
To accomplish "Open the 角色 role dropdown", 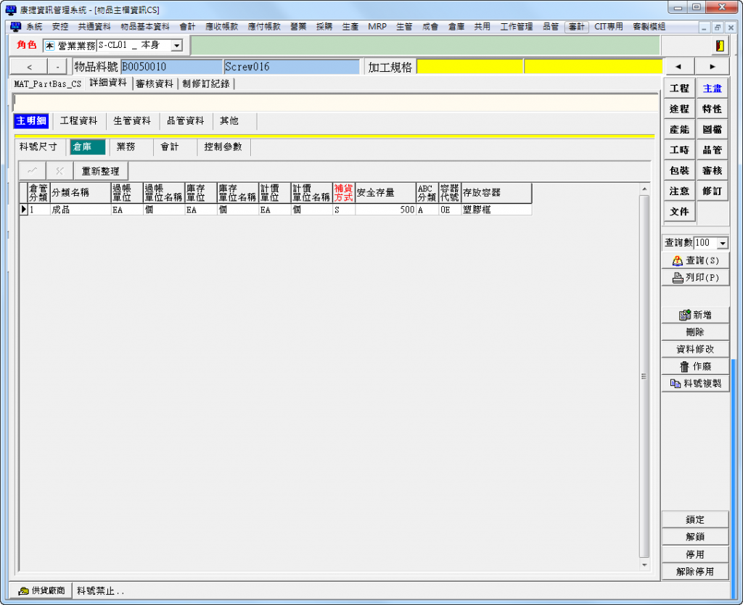I will 176,46.
